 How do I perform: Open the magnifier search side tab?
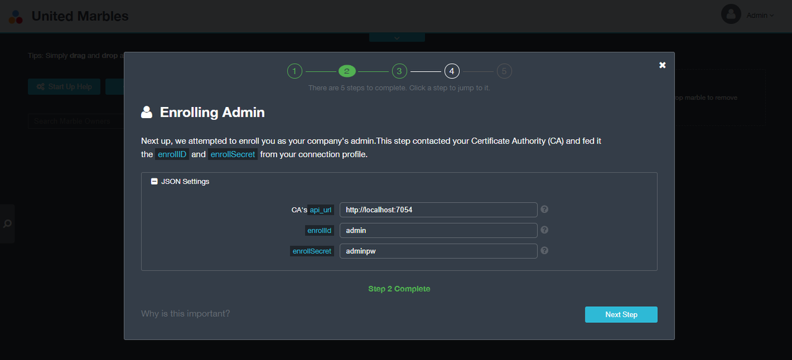coord(7,223)
